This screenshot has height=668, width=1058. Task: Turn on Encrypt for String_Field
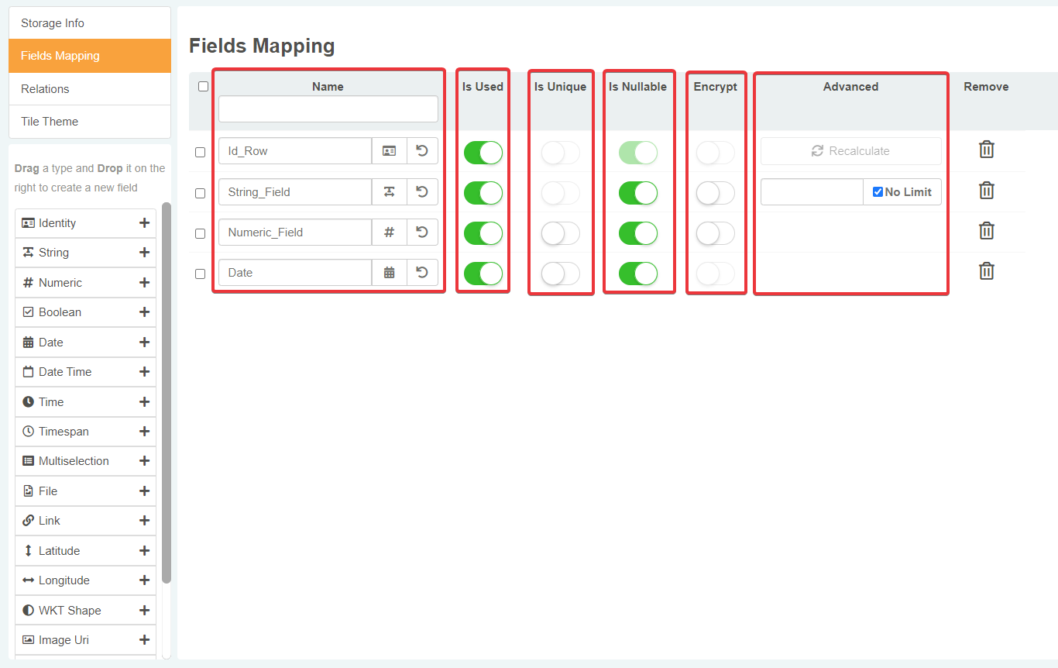point(715,193)
